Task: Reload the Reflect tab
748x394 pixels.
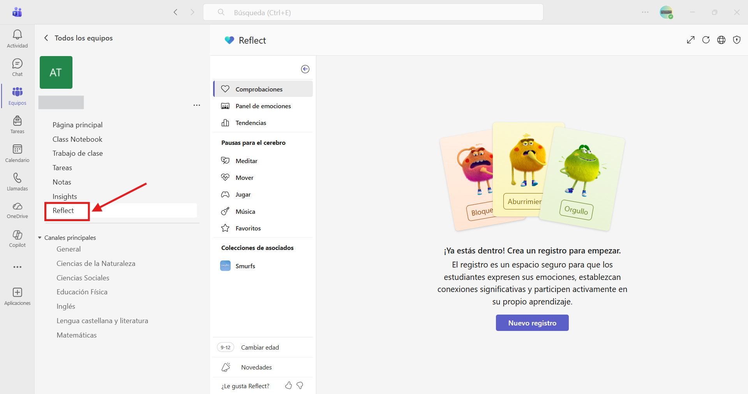Action: (x=706, y=40)
